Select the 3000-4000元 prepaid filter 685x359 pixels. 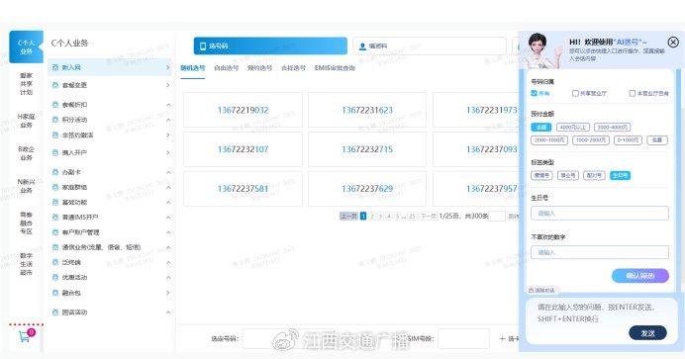click(612, 127)
